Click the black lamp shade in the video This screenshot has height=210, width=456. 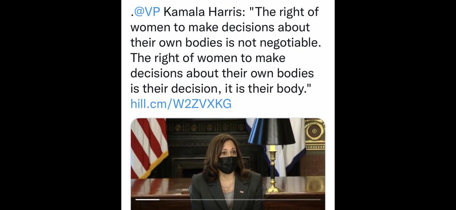tap(271, 132)
